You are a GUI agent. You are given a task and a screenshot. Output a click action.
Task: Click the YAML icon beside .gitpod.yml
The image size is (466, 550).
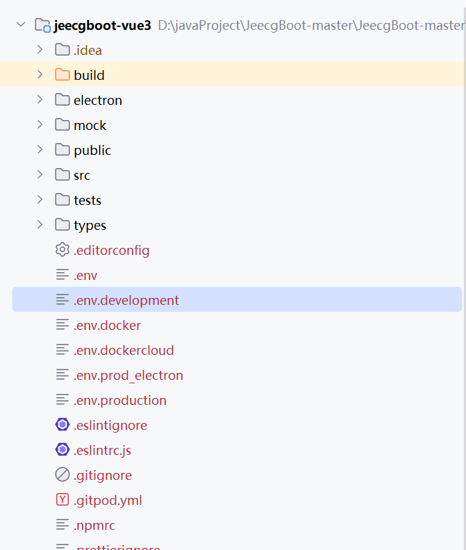pos(63,500)
